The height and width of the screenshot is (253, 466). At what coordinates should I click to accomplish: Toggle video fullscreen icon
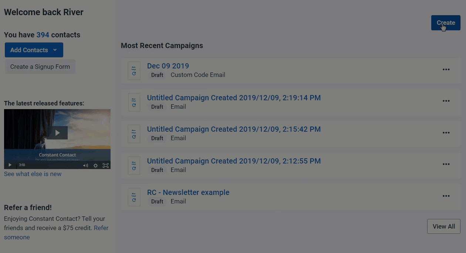coord(105,165)
